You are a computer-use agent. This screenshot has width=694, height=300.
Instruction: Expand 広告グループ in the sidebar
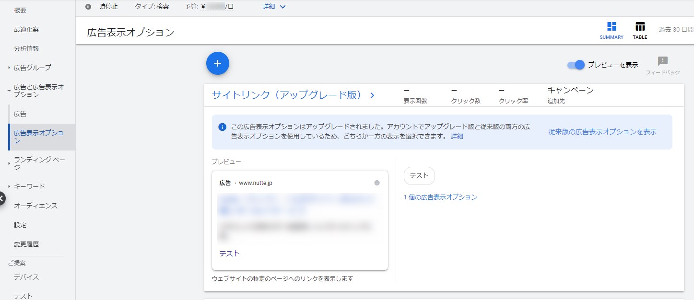(9, 68)
